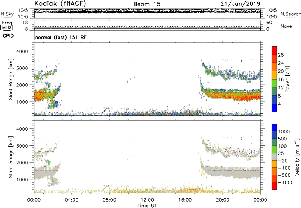Click the 04:00 time tick label
This screenshot has width=301, height=208.
tap(71, 200)
